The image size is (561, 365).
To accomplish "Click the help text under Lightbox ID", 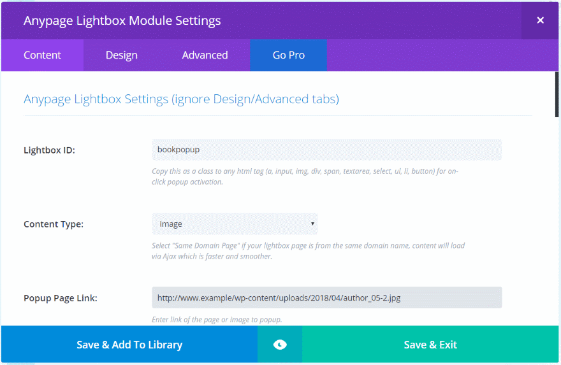I will tap(305, 176).
